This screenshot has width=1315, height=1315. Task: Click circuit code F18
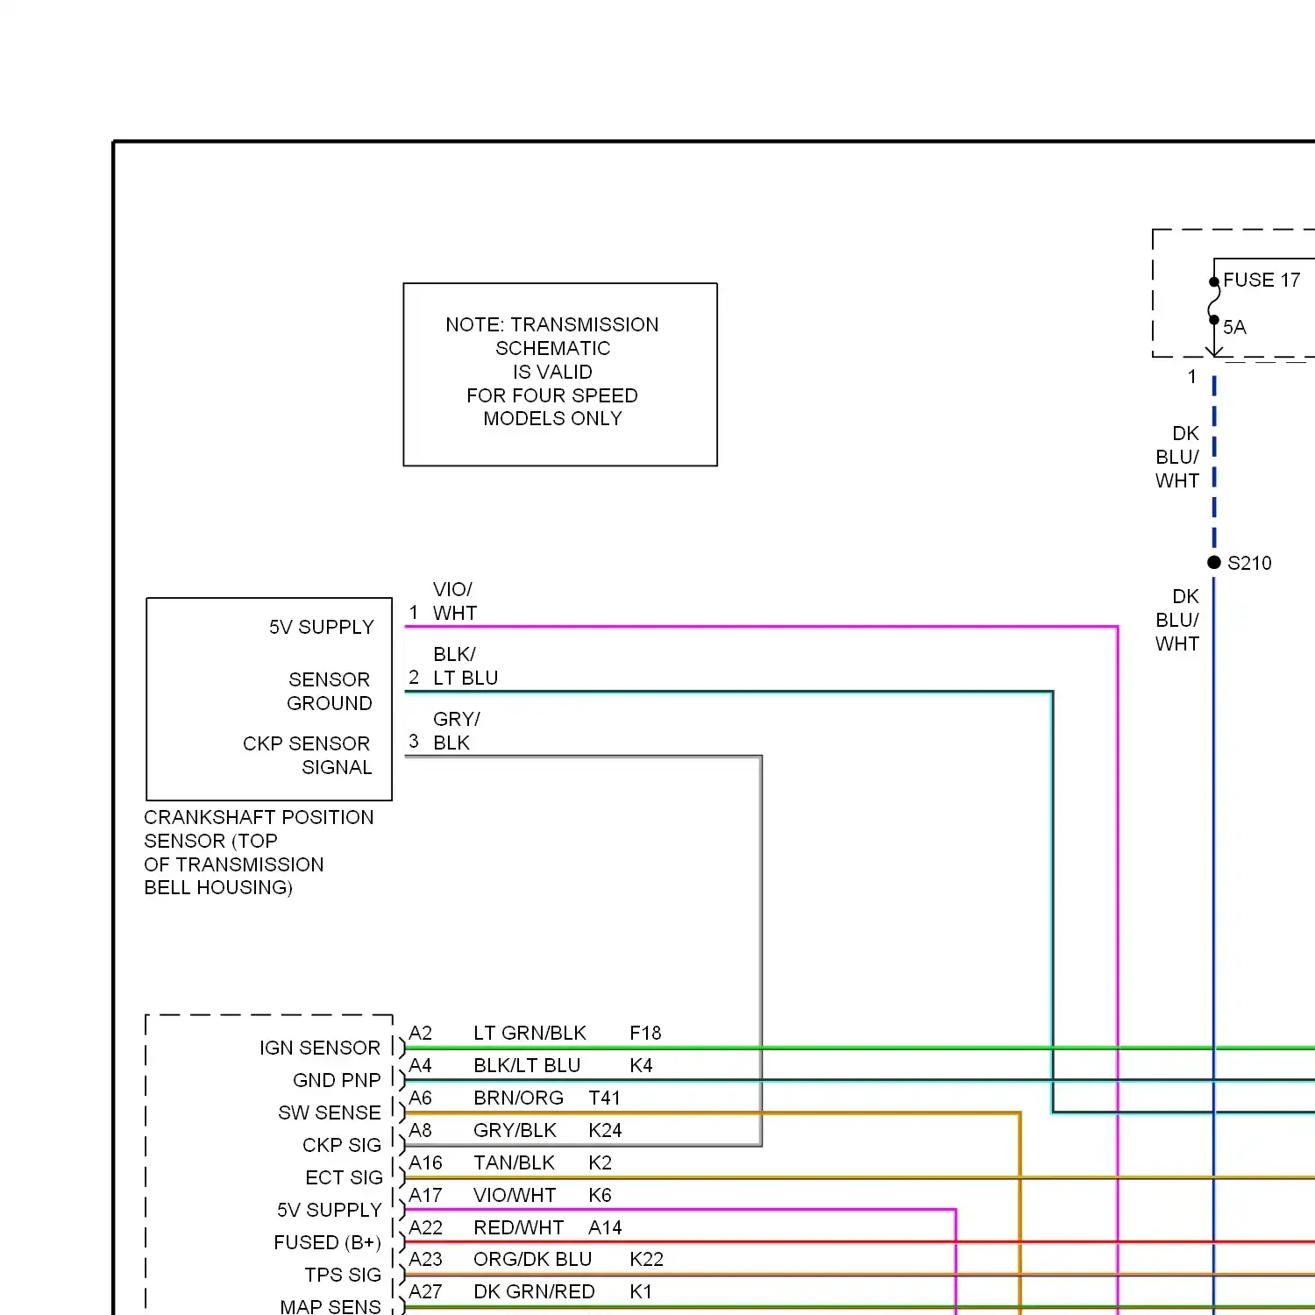pyautogui.click(x=645, y=1033)
